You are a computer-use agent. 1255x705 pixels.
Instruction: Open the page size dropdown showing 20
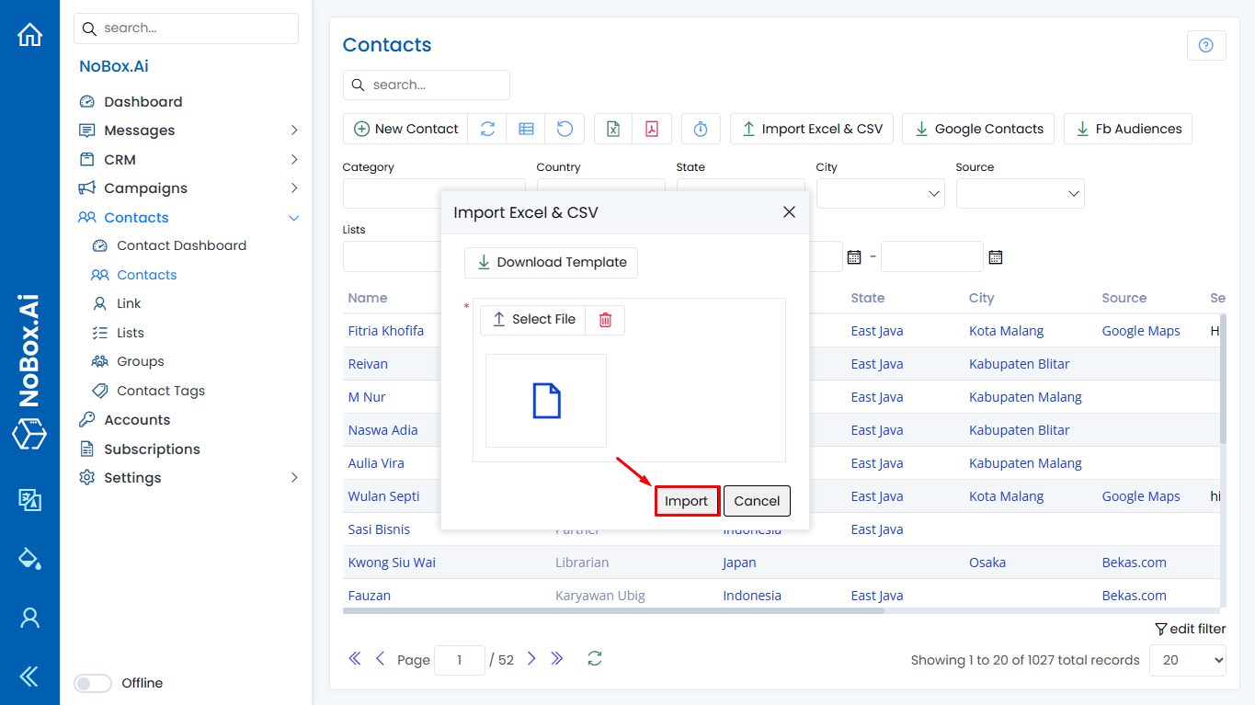tap(1187, 660)
